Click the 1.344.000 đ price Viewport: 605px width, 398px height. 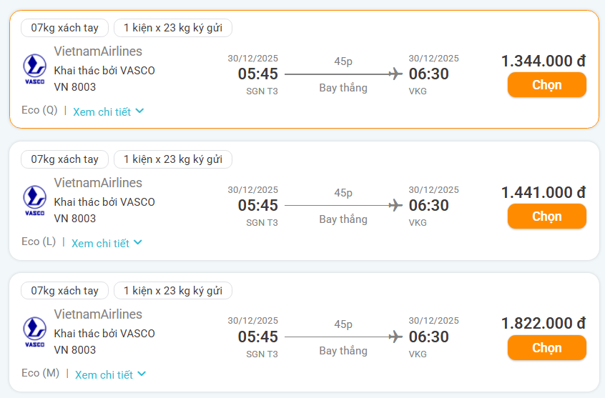543,61
